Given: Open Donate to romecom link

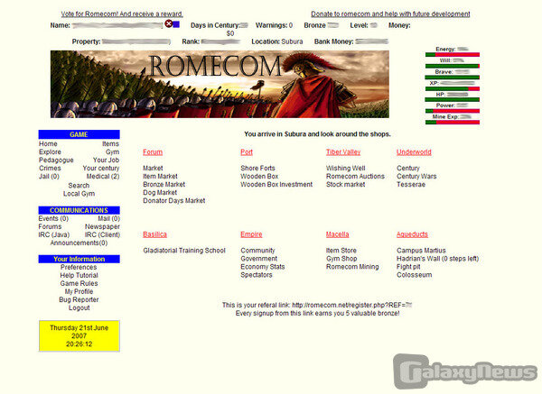Looking at the screenshot, I should pos(390,14).
